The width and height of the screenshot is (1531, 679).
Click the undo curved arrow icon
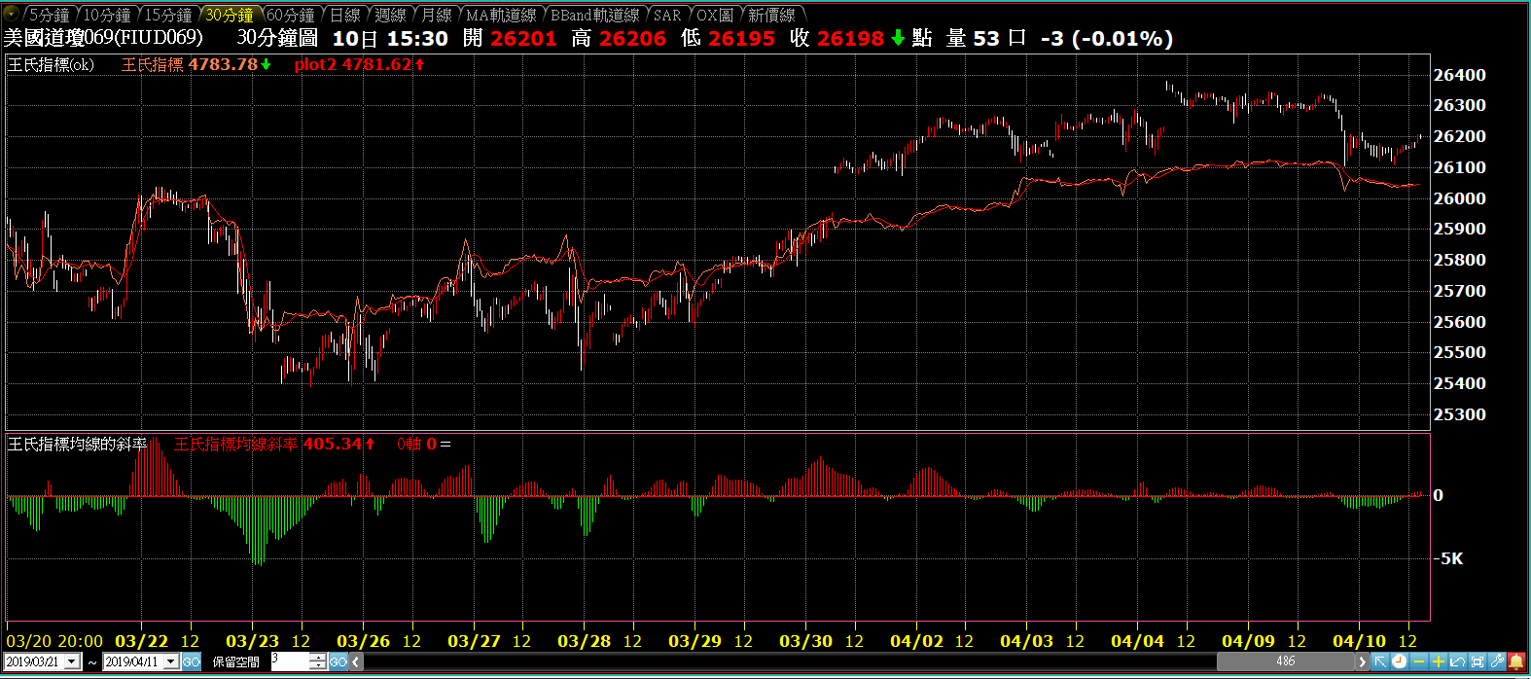pos(1457,661)
